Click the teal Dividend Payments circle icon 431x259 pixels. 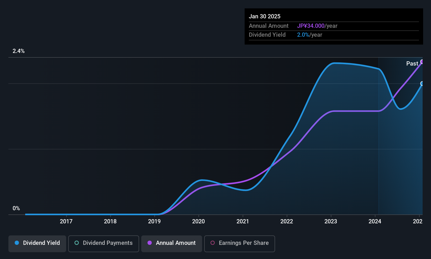77,243
